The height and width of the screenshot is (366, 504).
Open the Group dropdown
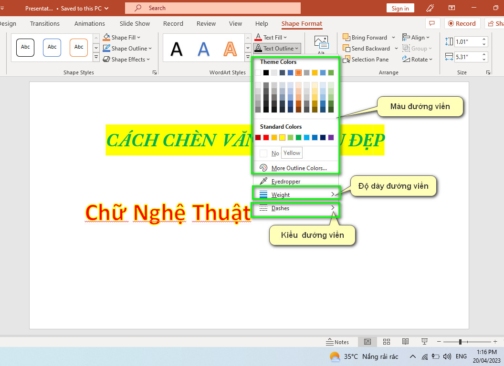pyautogui.click(x=417, y=48)
